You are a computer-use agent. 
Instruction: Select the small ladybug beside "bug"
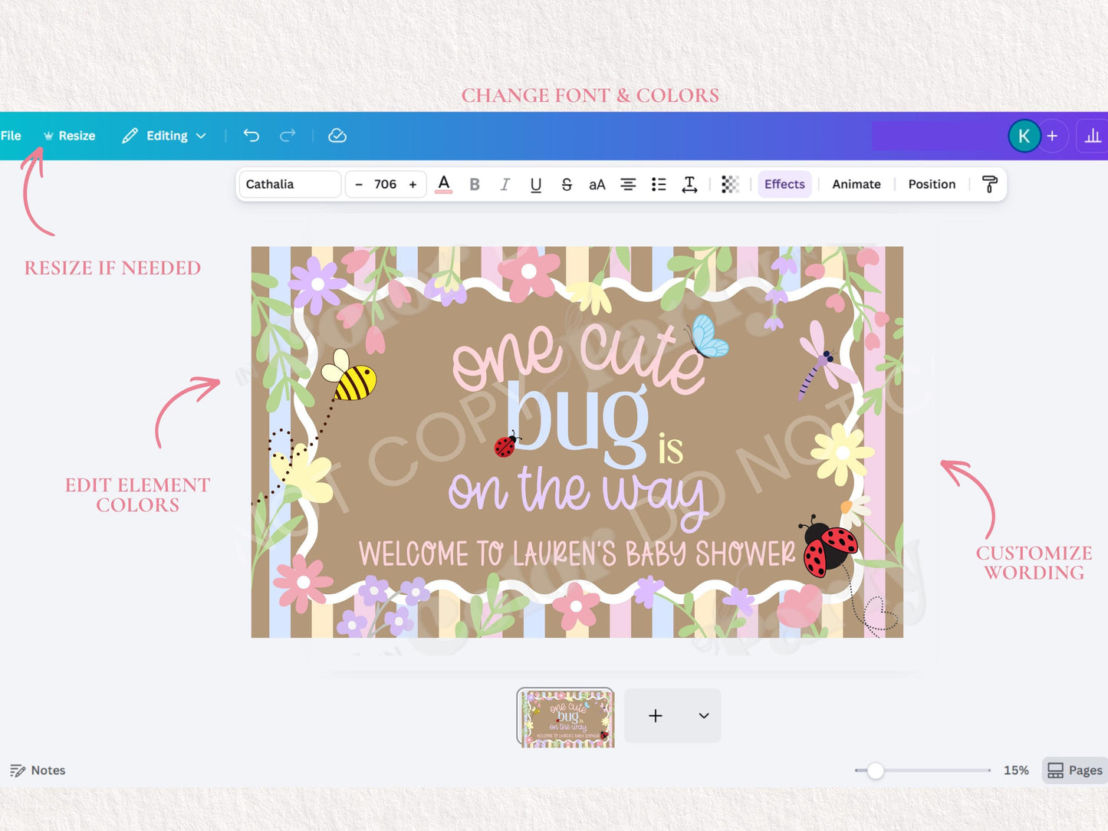[x=506, y=445]
